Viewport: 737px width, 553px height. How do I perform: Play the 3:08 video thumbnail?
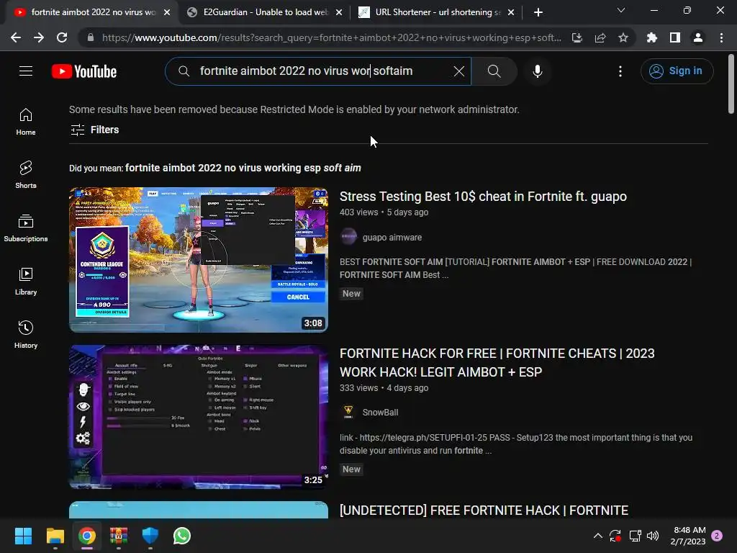point(199,259)
